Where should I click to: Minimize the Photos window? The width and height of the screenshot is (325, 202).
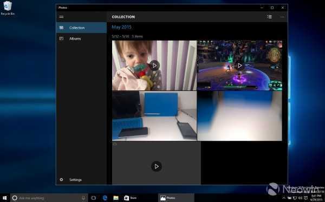pyautogui.click(x=262, y=8)
